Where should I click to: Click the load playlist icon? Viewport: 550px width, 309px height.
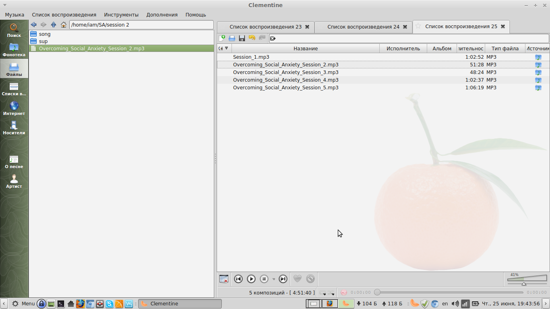[x=232, y=38]
